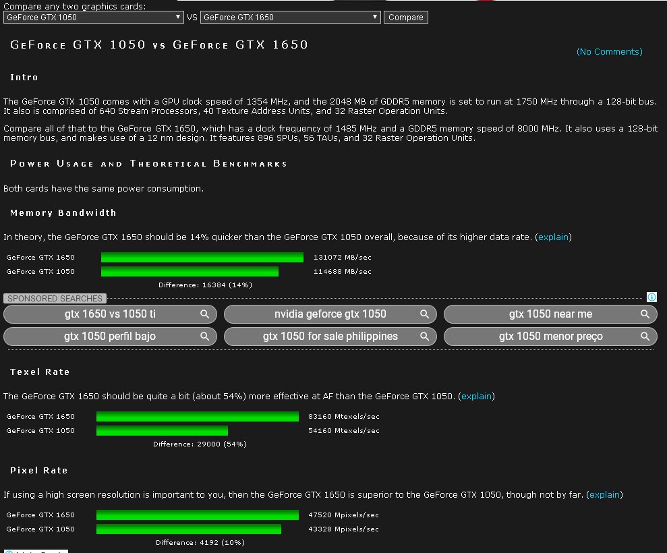The image size is (667, 553).
Task: Click the Compare button
Action: coord(405,18)
